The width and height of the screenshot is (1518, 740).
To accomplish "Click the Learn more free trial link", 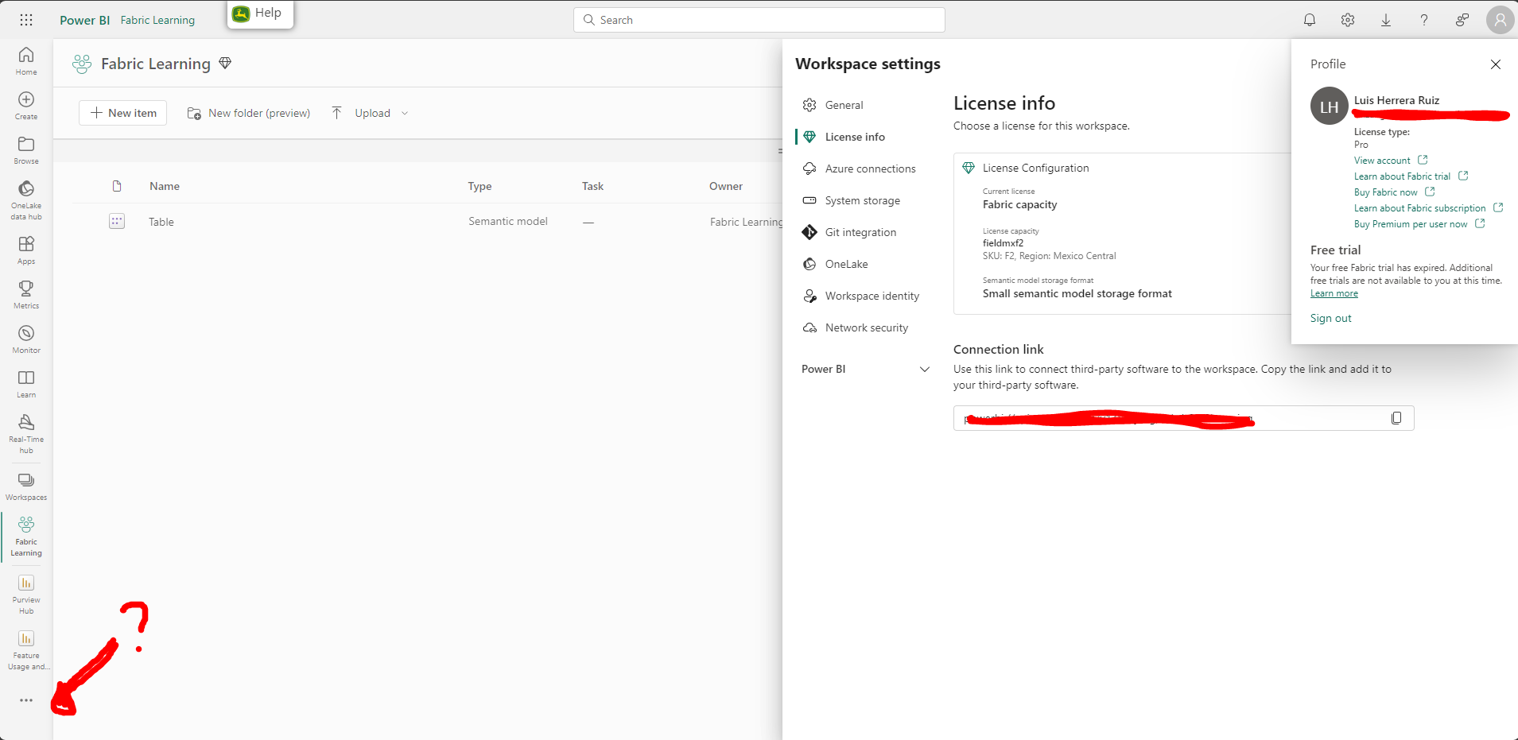I will tap(1334, 293).
